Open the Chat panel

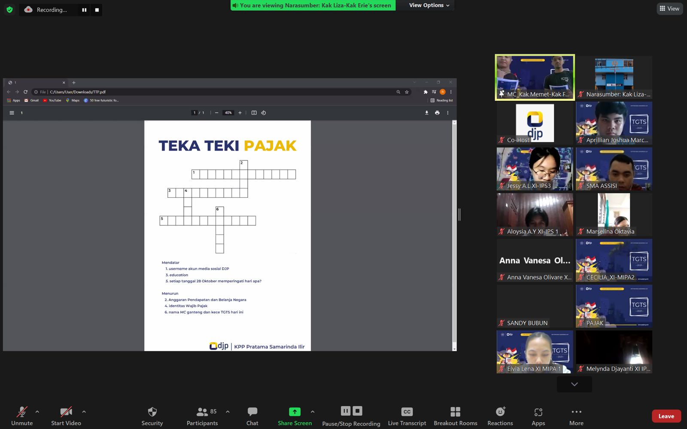pos(252,416)
